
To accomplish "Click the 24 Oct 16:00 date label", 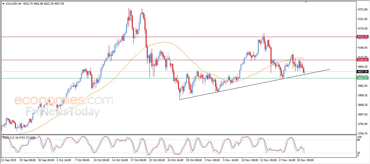I will (175, 160).
